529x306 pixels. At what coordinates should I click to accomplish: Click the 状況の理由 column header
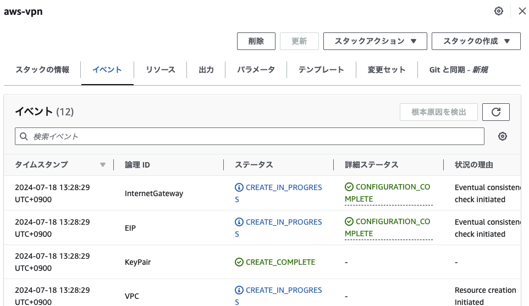[x=473, y=165]
